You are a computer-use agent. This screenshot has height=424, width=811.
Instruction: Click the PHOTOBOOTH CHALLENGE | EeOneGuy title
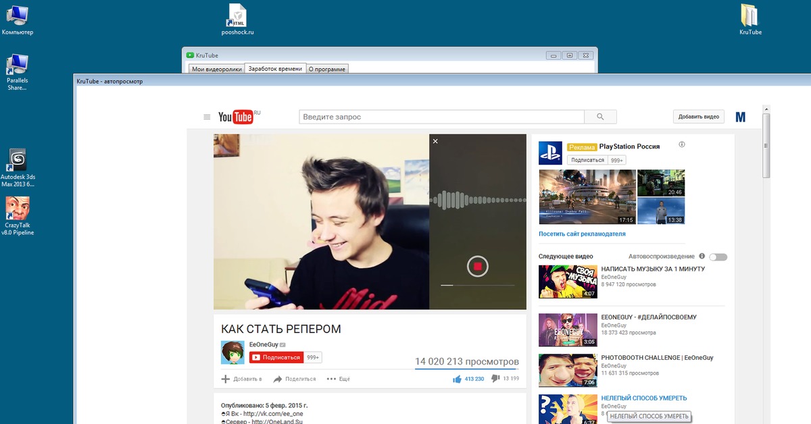coord(657,357)
